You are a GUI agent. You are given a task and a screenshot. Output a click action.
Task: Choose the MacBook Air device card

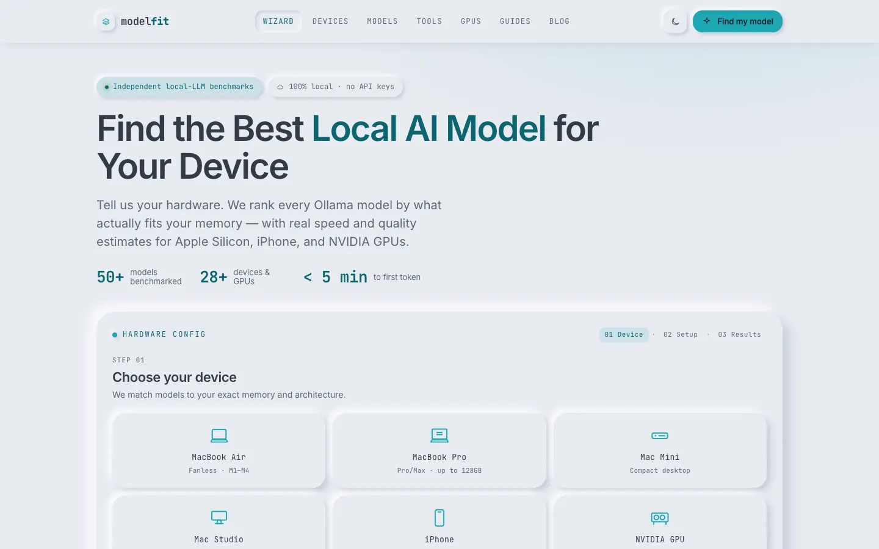coord(219,451)
